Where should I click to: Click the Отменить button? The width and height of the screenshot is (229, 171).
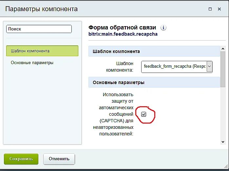tap(59, 159)
